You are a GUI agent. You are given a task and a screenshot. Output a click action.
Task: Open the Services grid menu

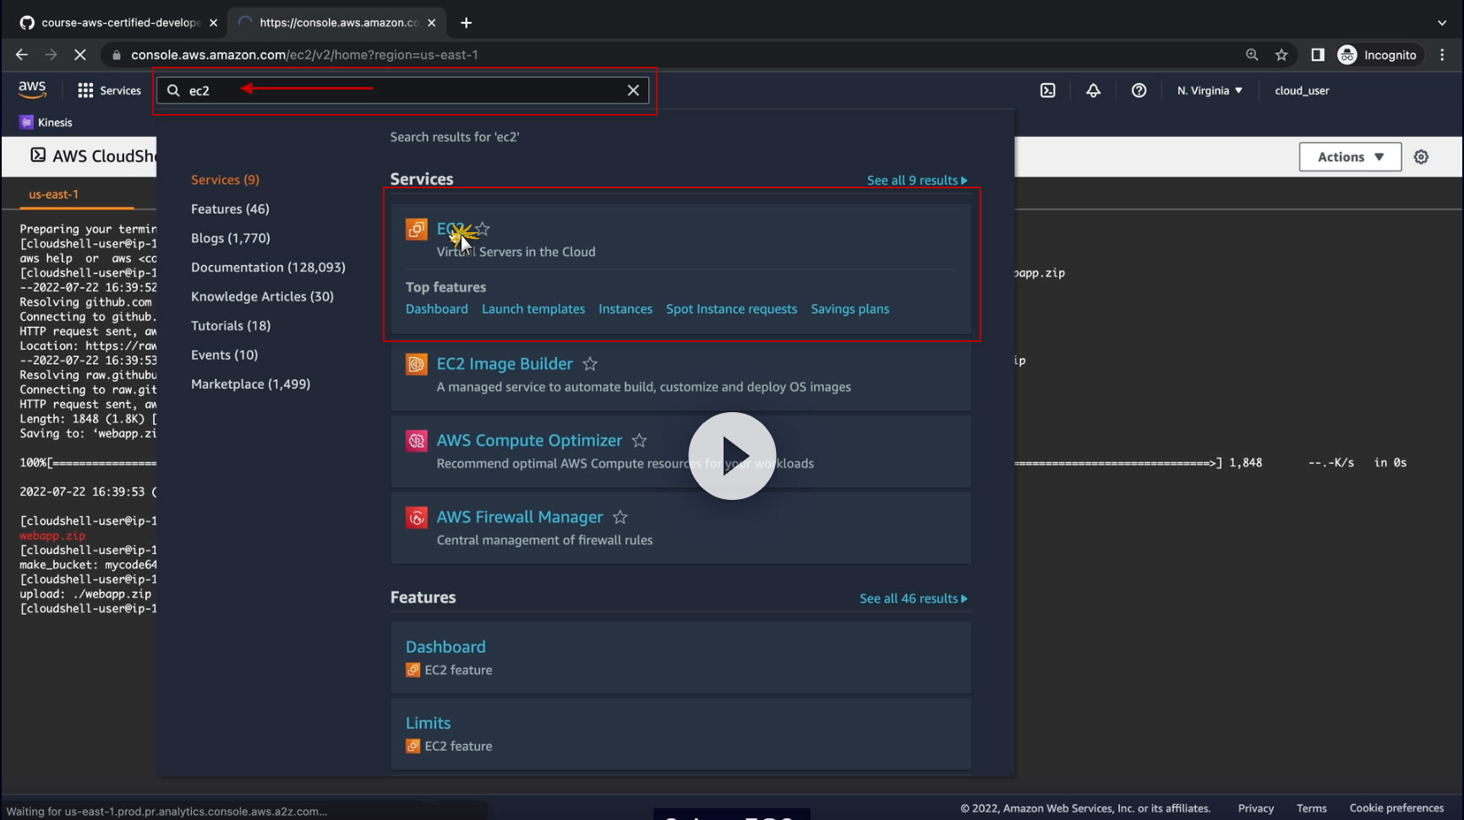point(109,90)
